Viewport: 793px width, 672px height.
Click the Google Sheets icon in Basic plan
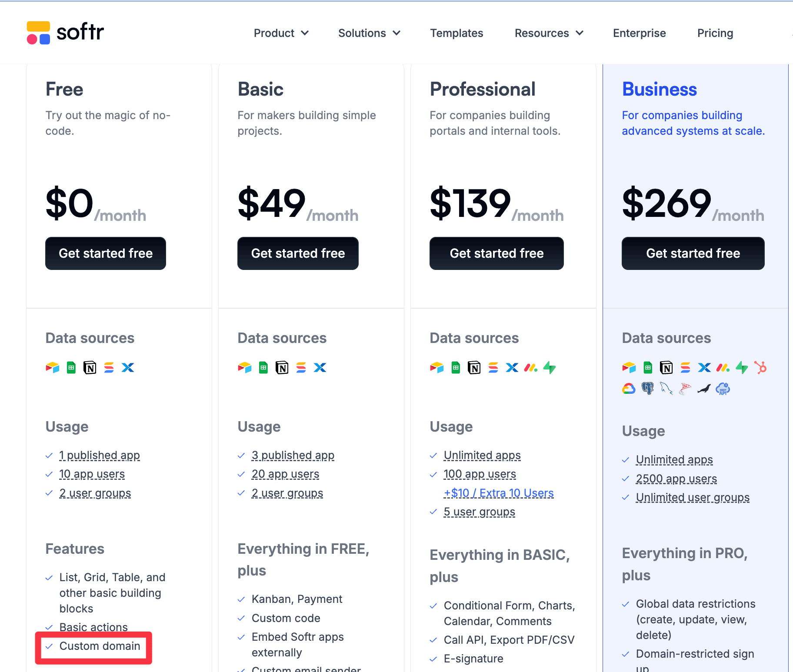coord(263,367)
